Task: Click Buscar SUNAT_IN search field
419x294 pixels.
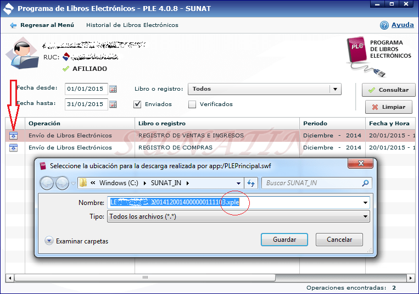Action: coord(317,183)
